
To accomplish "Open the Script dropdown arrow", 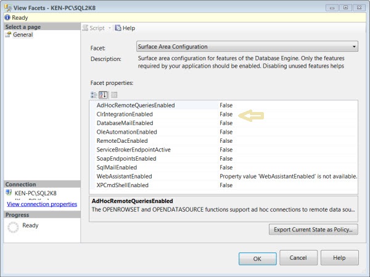I will tap(110, 28).
